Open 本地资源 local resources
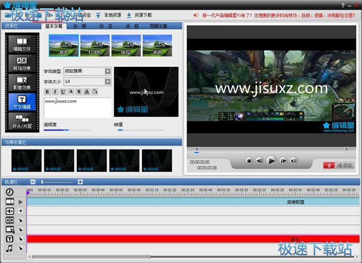This screenshot has height=263, width=362. coord(112,15)
